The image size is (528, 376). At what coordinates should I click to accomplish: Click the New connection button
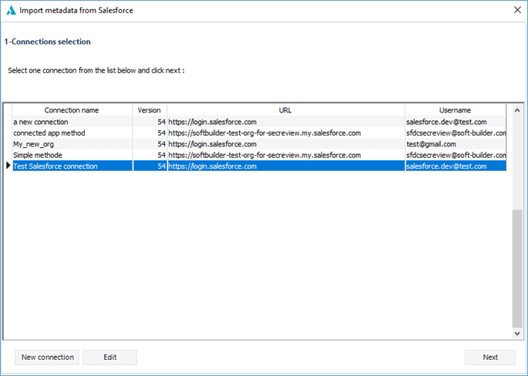[47, 357]
